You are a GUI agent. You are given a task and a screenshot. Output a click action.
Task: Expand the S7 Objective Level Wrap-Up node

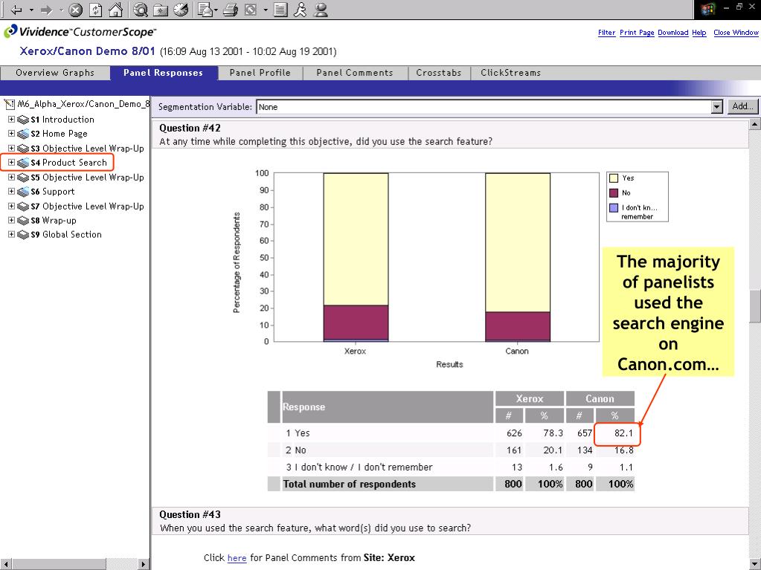coord(12,206)
